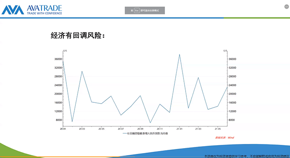
Task: Click the AVATRADE wordmark text
Action: coord(44,8)
